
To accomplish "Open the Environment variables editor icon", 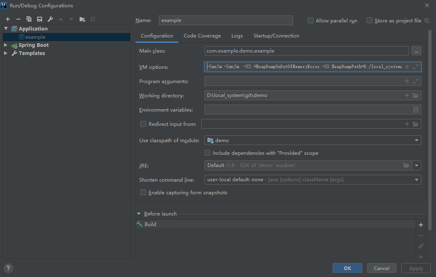I will [x=416, y=110].
